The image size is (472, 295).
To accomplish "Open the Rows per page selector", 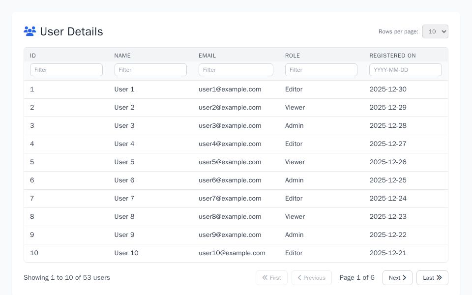I will (x=435, y=31).
